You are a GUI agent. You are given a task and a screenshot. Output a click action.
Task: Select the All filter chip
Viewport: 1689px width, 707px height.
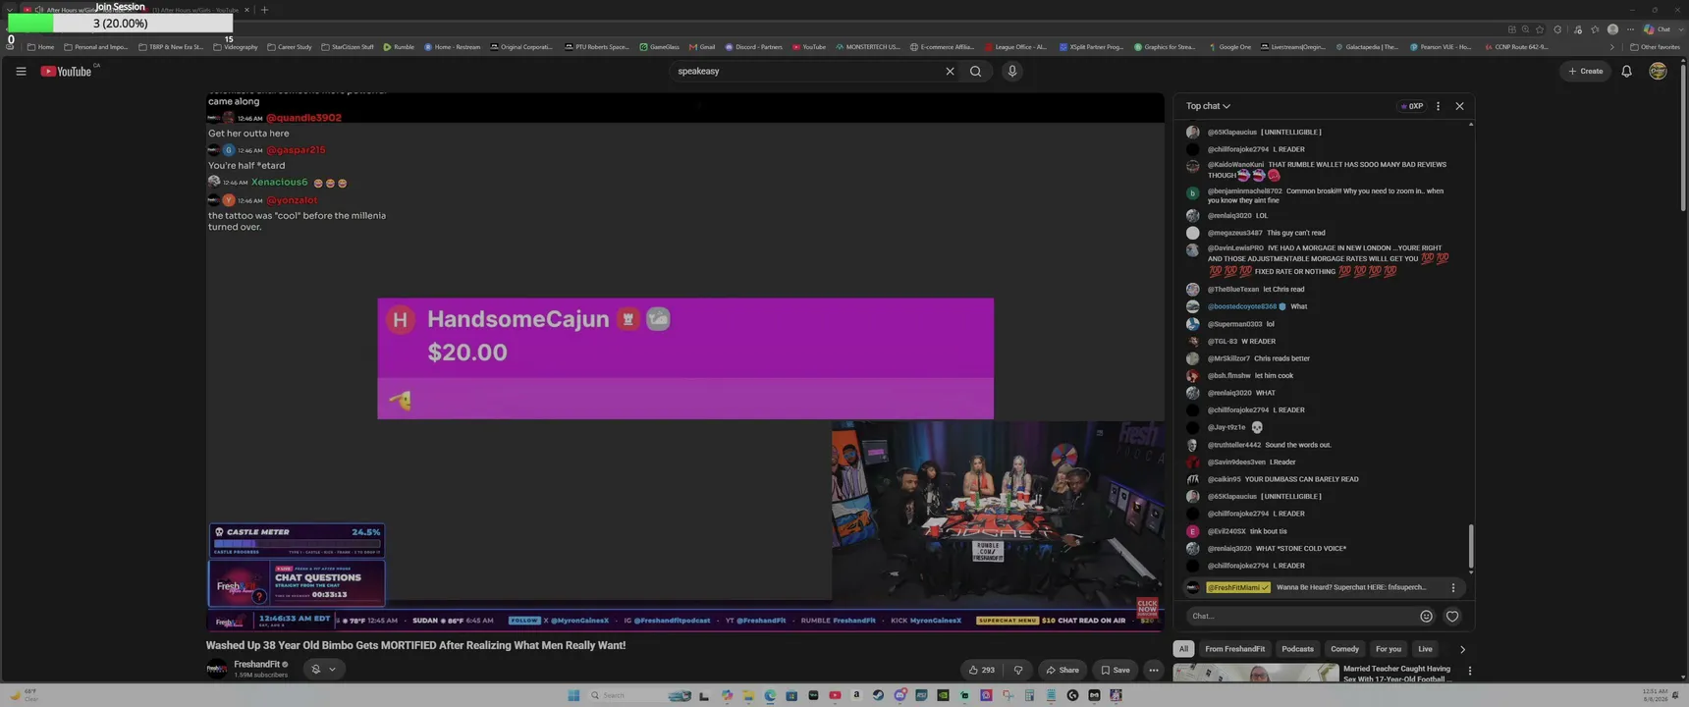(1183, 649)
